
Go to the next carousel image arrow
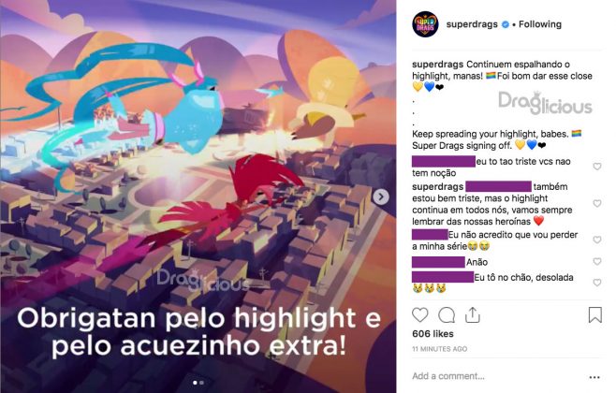pos(381,196)
